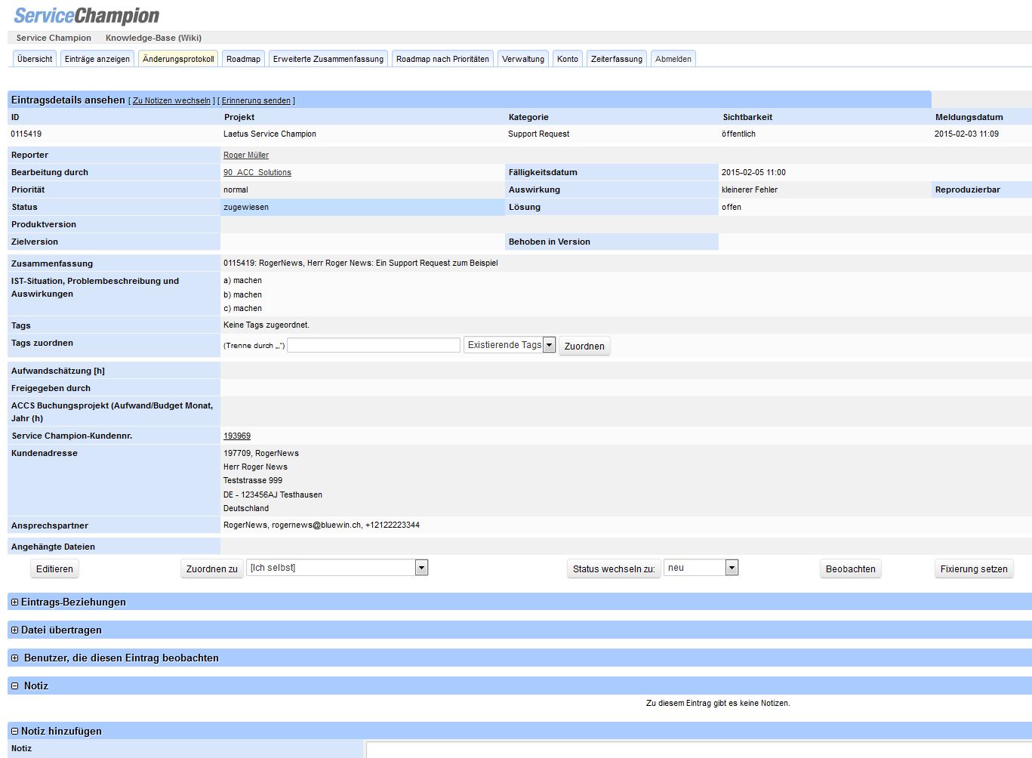Screen dimensions: 1032x758
Task: Expand the Eintrags-Beziehungen section
Action: (x=14, y=602)
